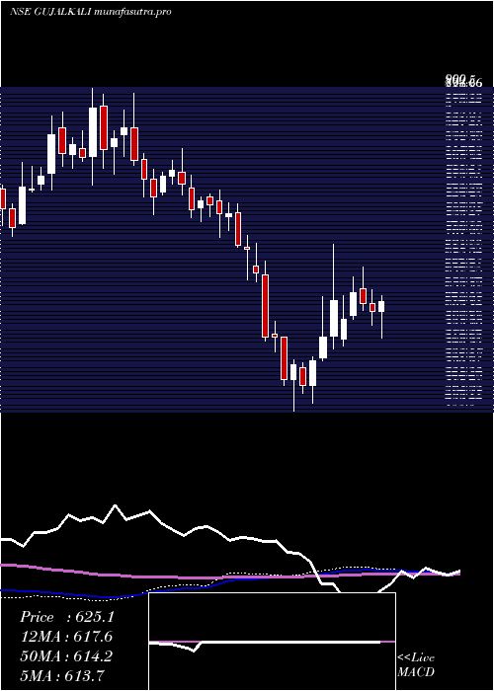494x691 pixels.
Task: Click the 50MA : 614.2 value
Action: click(66, 656)
